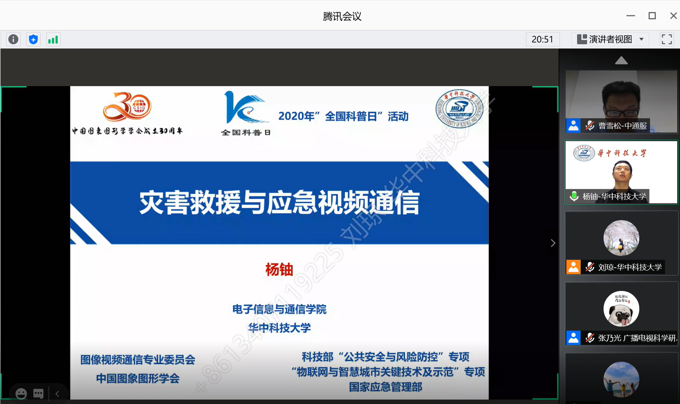Image resolution: width=680 pixels, height=404 pixels.
Task: Click the 全国科普日 logo on the slide
Action: click(x=246, y=114)
